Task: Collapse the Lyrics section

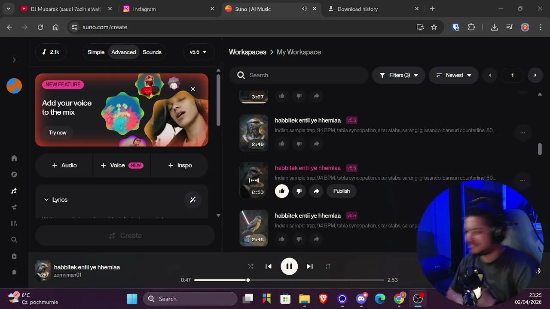Action: (55, 200)
